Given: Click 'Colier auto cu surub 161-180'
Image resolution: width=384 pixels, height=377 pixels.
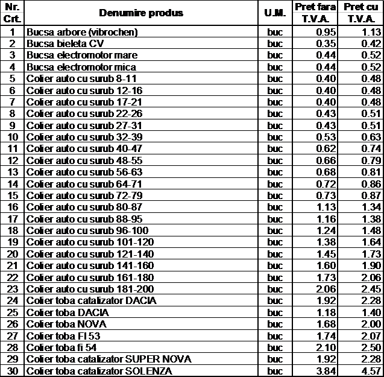Looking at the screenshot, I should [90, 277].
